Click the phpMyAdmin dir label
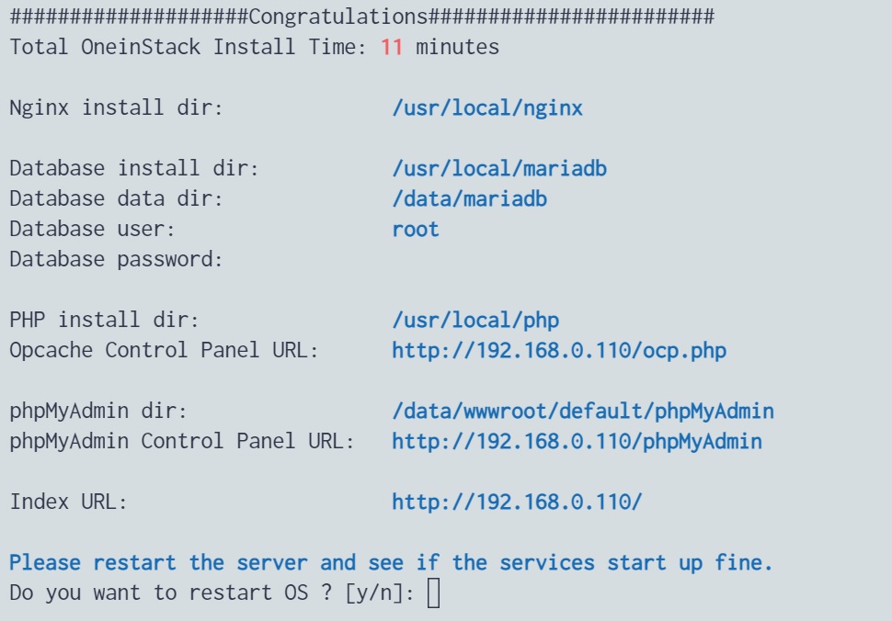 point(98,412)
